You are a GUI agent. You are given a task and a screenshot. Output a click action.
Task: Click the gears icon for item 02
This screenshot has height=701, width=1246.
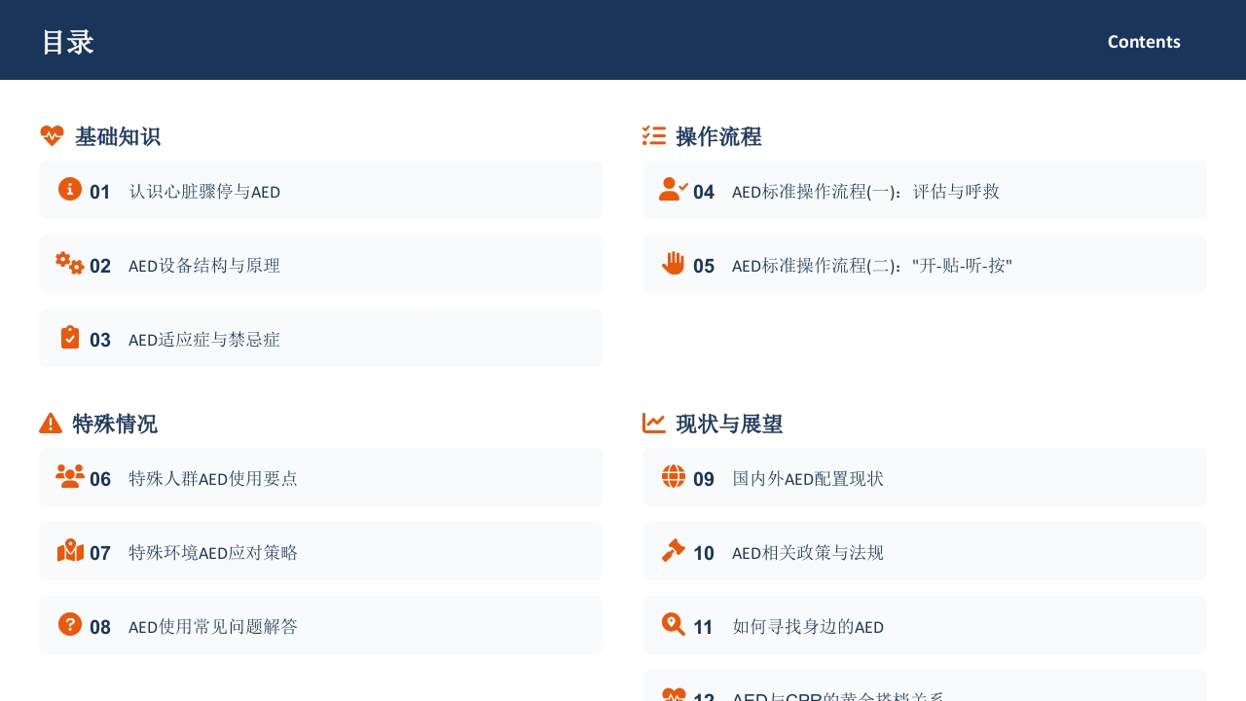pyautogui.click(x=69, y=264)
